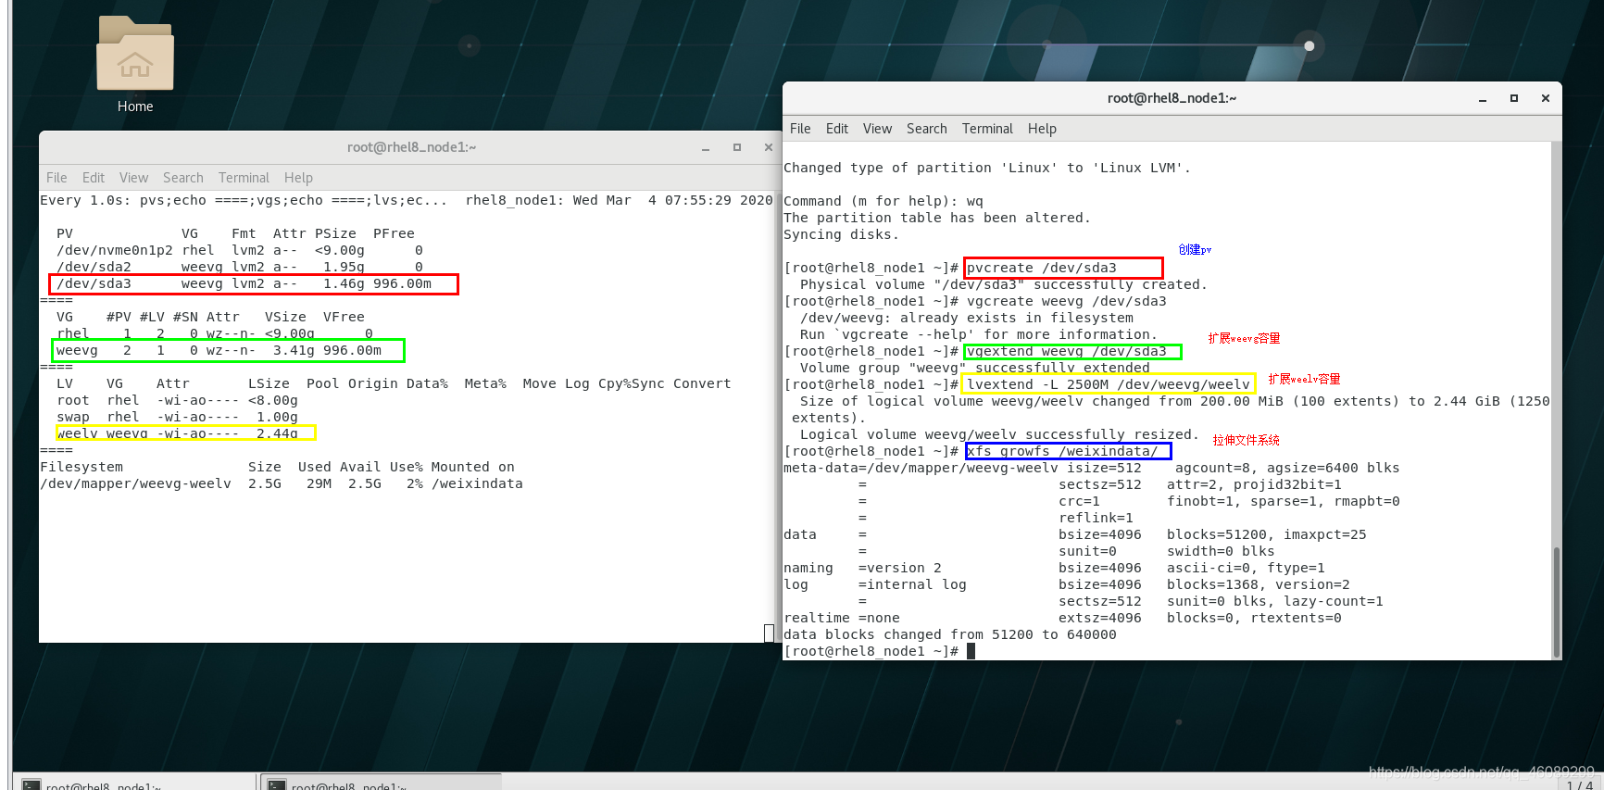Viewport: 1604px width, 790px height.
Task: Open Terminal menu in right terminal window
Action: pyautogui.click(x=987, y=129)
